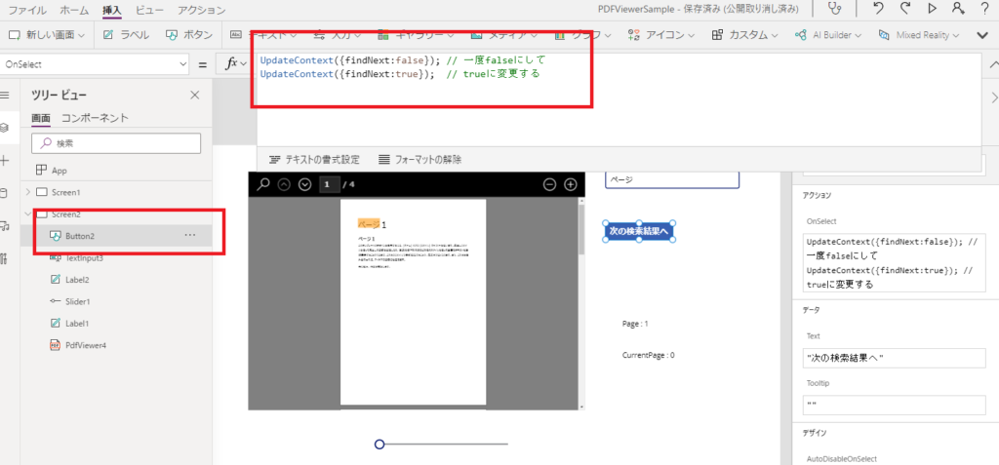Select the 挿入 tab
The height and width of the screenshot is (465, 999).
point(112,10)
